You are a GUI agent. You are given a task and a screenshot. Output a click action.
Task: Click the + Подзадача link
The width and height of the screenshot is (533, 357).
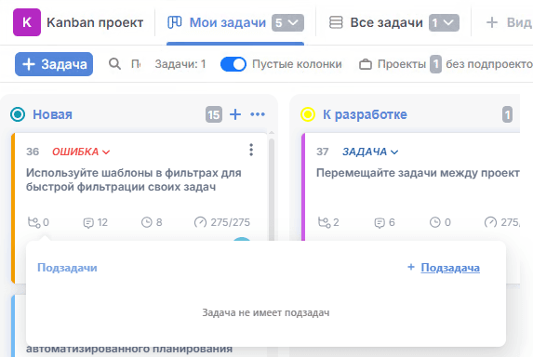tap(444, 268)
